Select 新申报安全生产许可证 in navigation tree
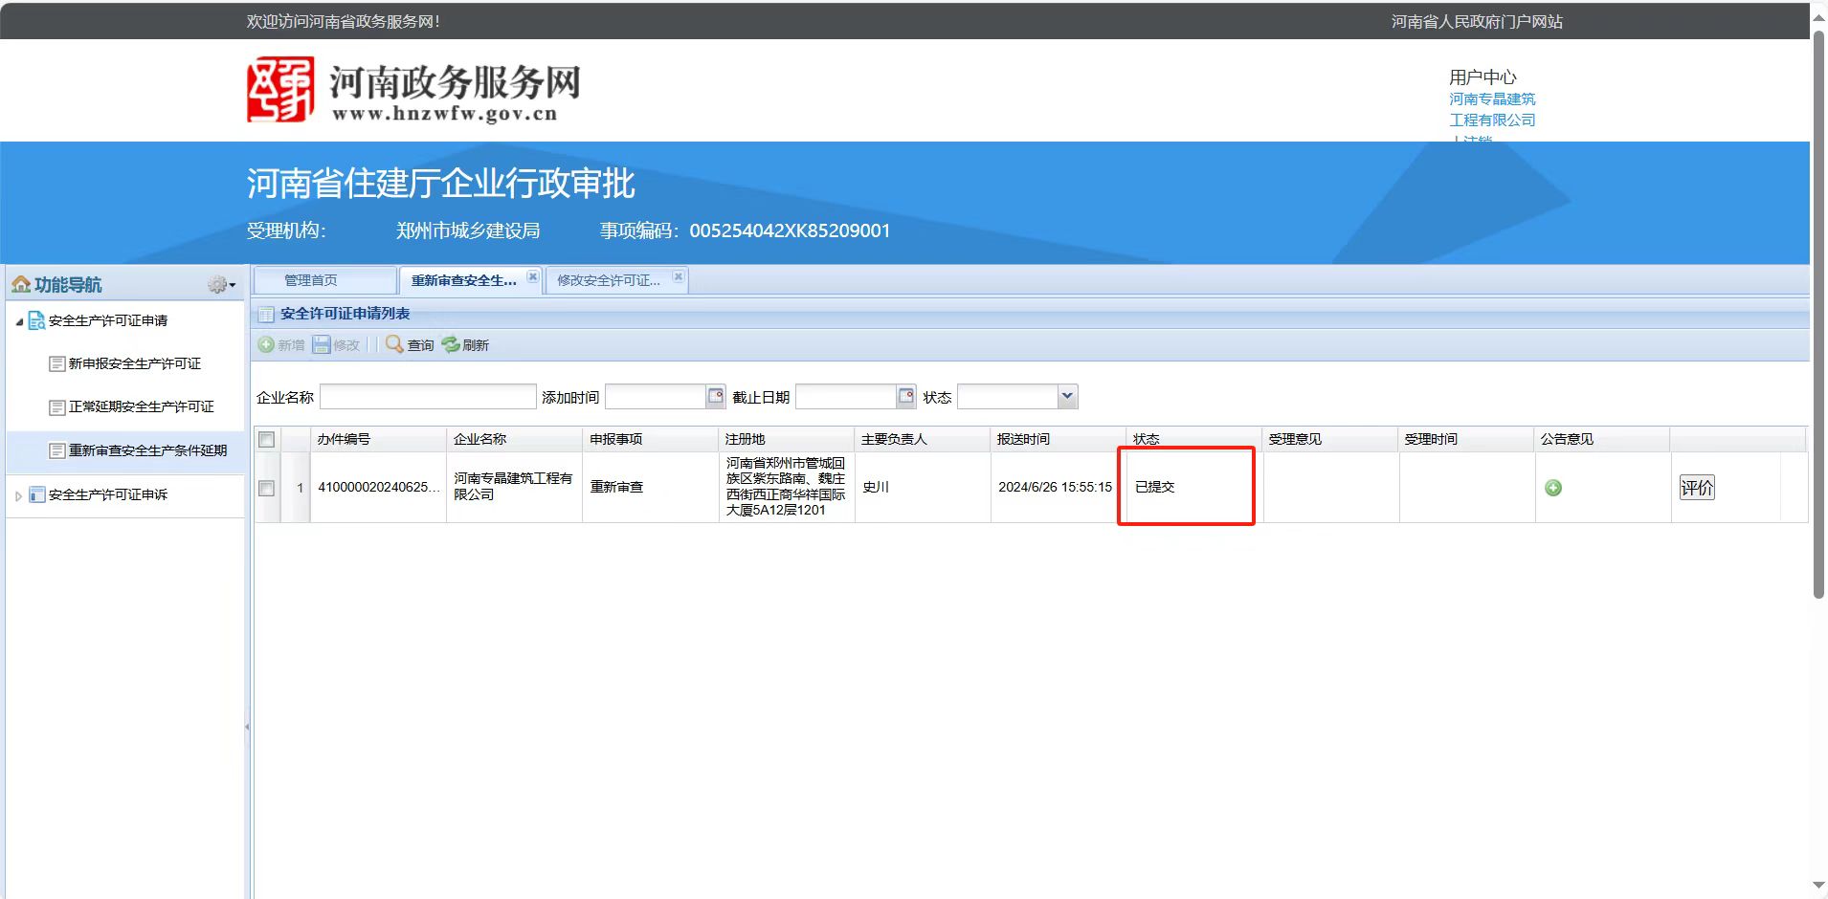This screenshot has height=899, width=1828. pyautogui.click(x=134, y=363)
